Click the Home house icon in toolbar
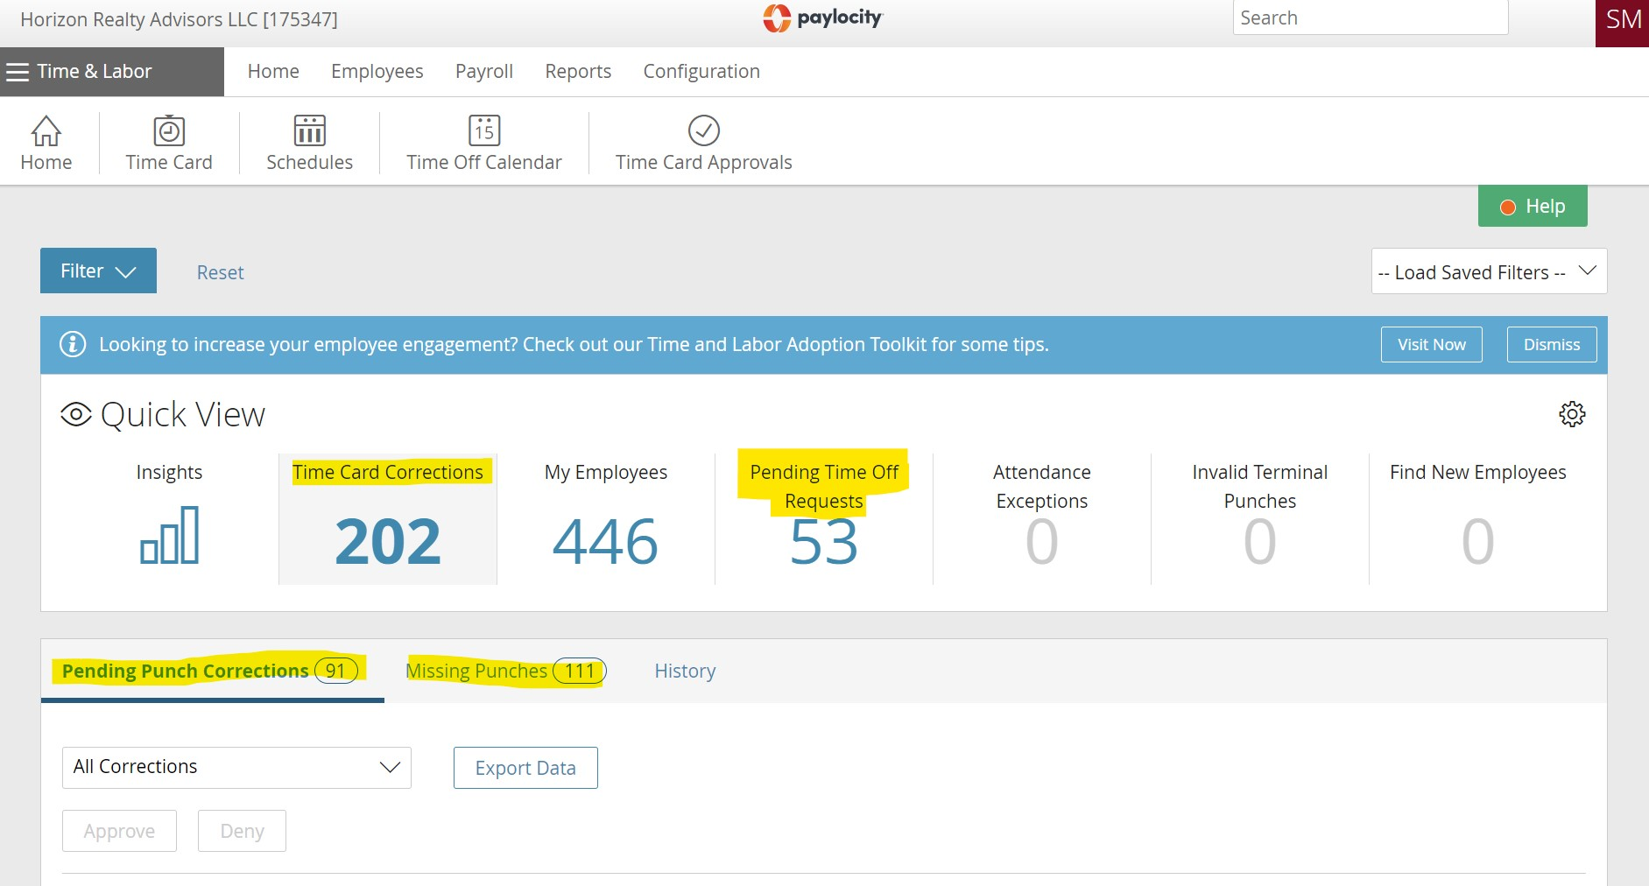The width and height of the screenshot is (1649, 886). tap(46, 131)
